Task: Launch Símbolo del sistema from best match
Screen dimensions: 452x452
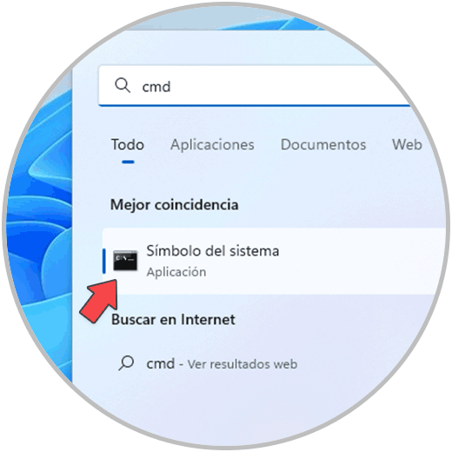Action: point(213,251)
